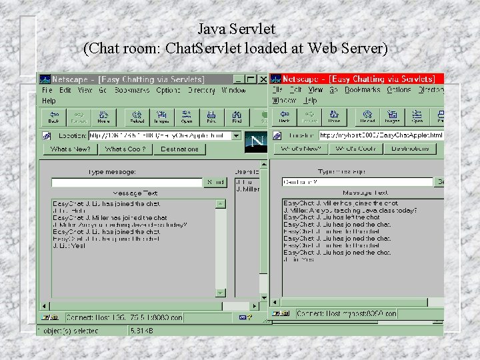This screenshot has height=360, width=480.
Task: Click Find in the left Netscape toolbar
Action: coord(237,117)
